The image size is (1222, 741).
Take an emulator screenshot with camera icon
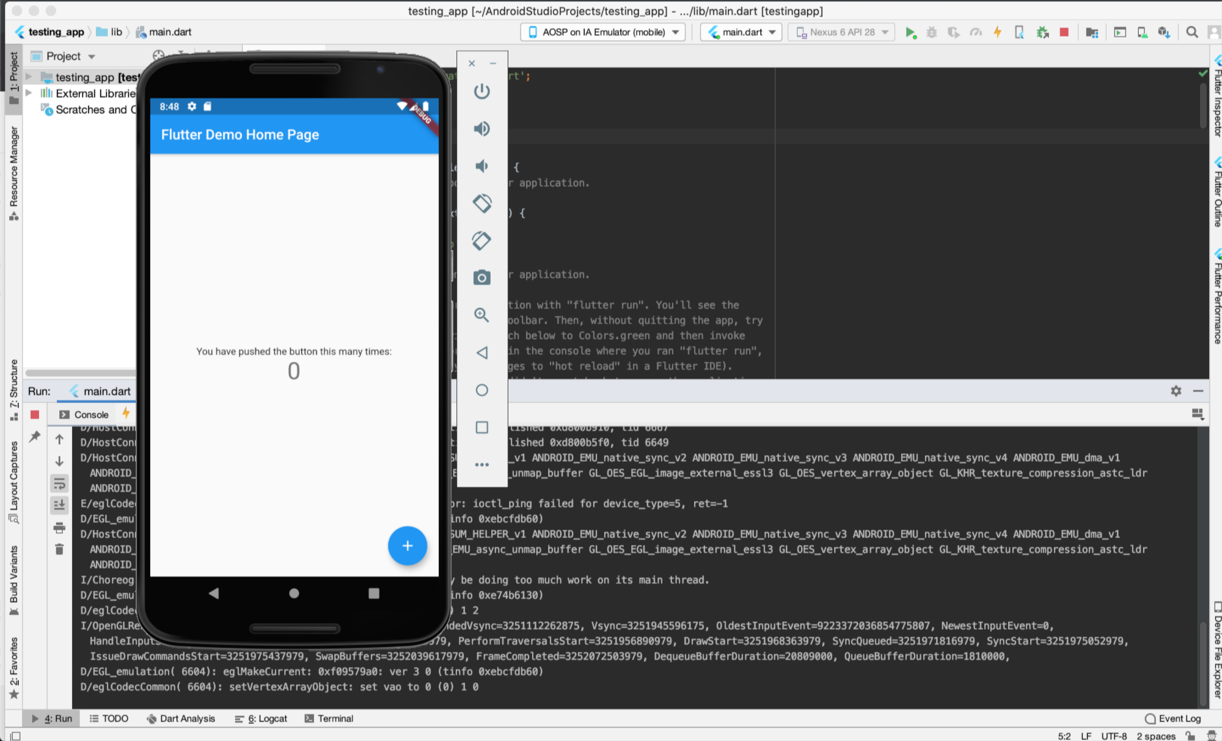pos(481,278)
